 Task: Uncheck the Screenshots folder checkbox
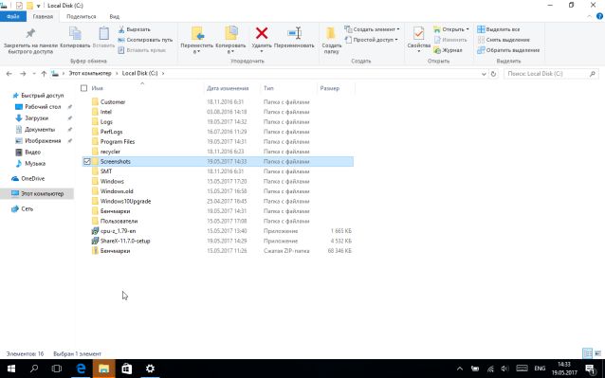point(87,161)
